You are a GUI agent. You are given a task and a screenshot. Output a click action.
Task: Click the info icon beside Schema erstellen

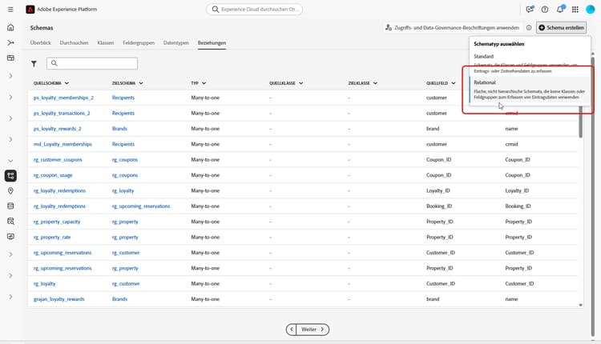[x=529, y=27]
